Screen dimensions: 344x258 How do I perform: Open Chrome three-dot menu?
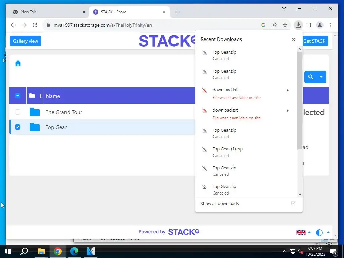(x=331, y=25)
